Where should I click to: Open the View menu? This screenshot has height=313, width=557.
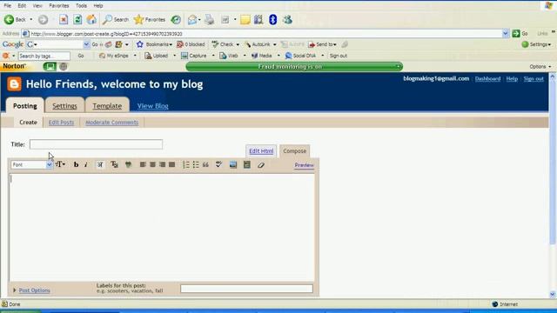[37, 6]
